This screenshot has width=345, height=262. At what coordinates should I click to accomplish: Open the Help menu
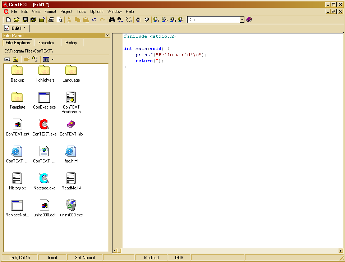tap(130, 12)
